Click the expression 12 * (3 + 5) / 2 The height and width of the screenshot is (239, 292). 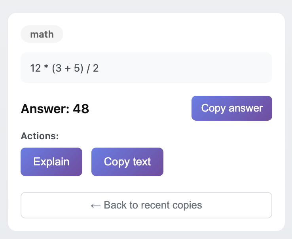pos(64,68)
